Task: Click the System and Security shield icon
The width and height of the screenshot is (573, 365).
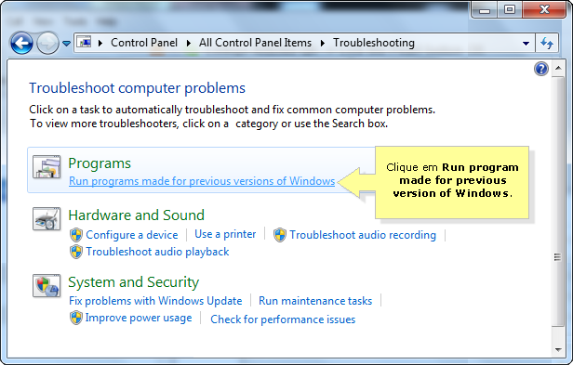Action: coord(47,285)
